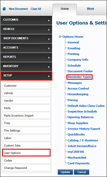This screenshot has height=177, width=107.
Task: Open Reminder Types options
Action: [79, 77]
